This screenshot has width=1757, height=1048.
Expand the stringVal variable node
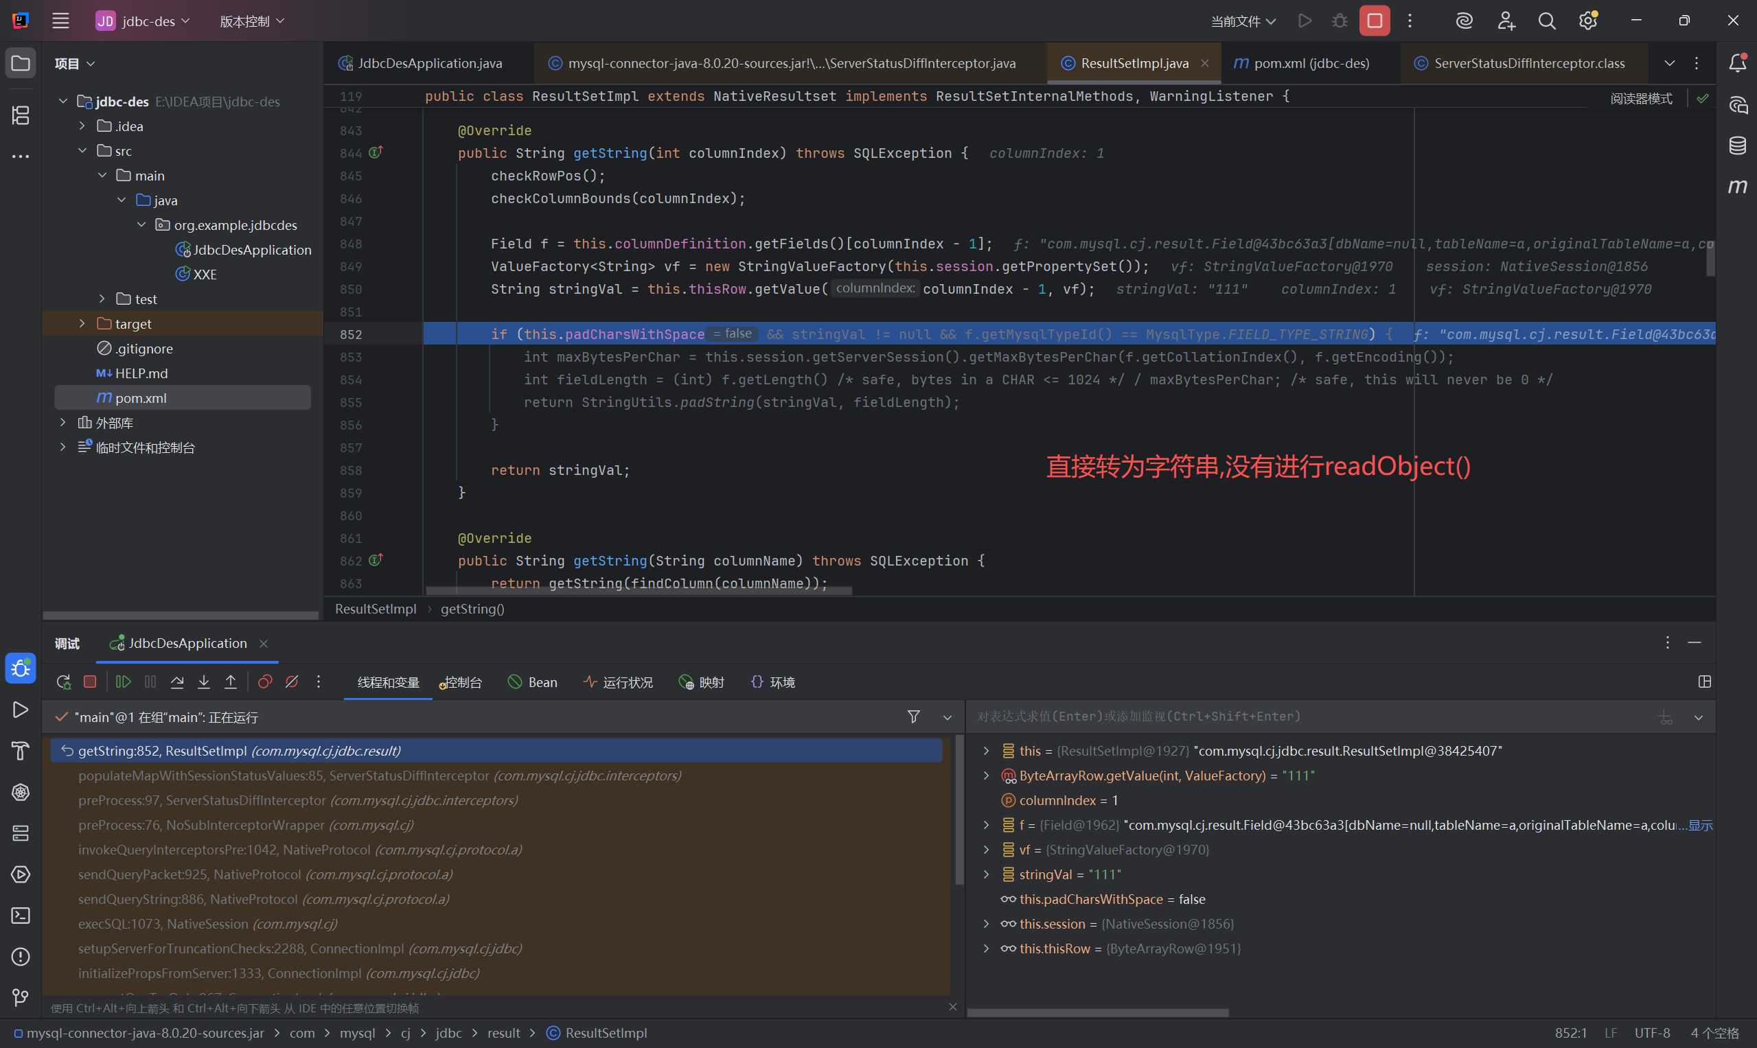(x=986, y=874)
